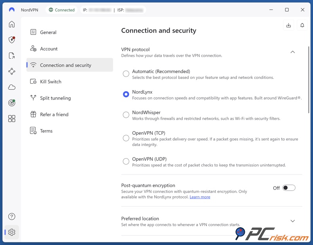Expand the Preferred location section
The image size is (313, 245).
293,221
